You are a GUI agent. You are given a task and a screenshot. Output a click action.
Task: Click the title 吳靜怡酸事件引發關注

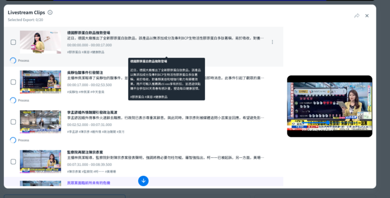pyautogui.click(x=85, y=72)
